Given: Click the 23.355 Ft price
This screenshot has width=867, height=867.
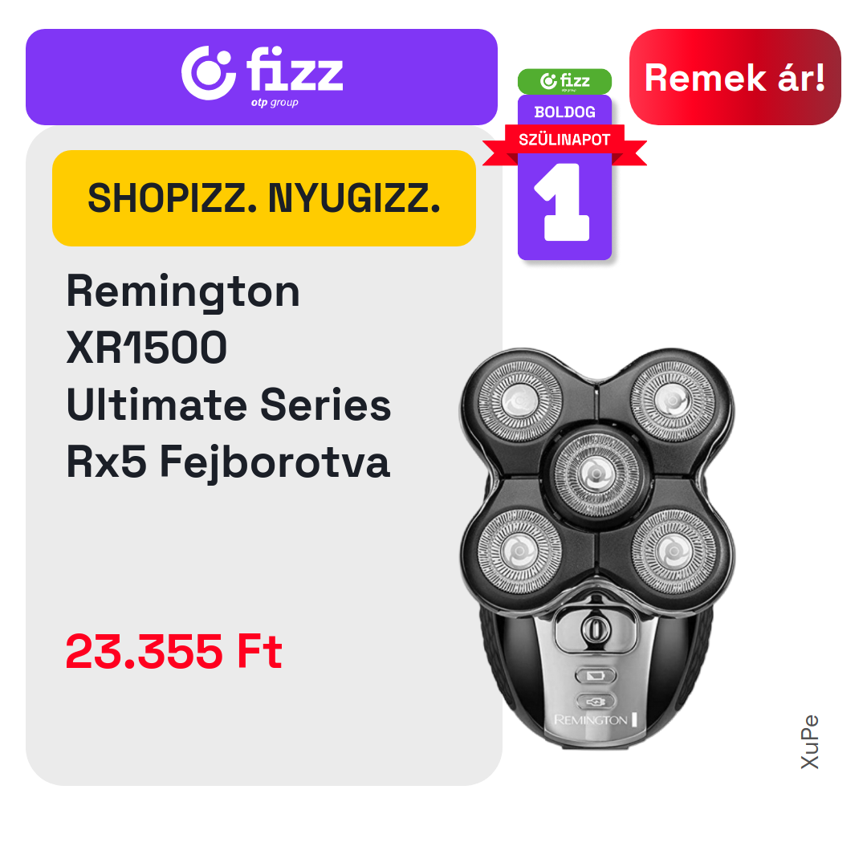Looking at the screenshot, I should click(174, 651).
